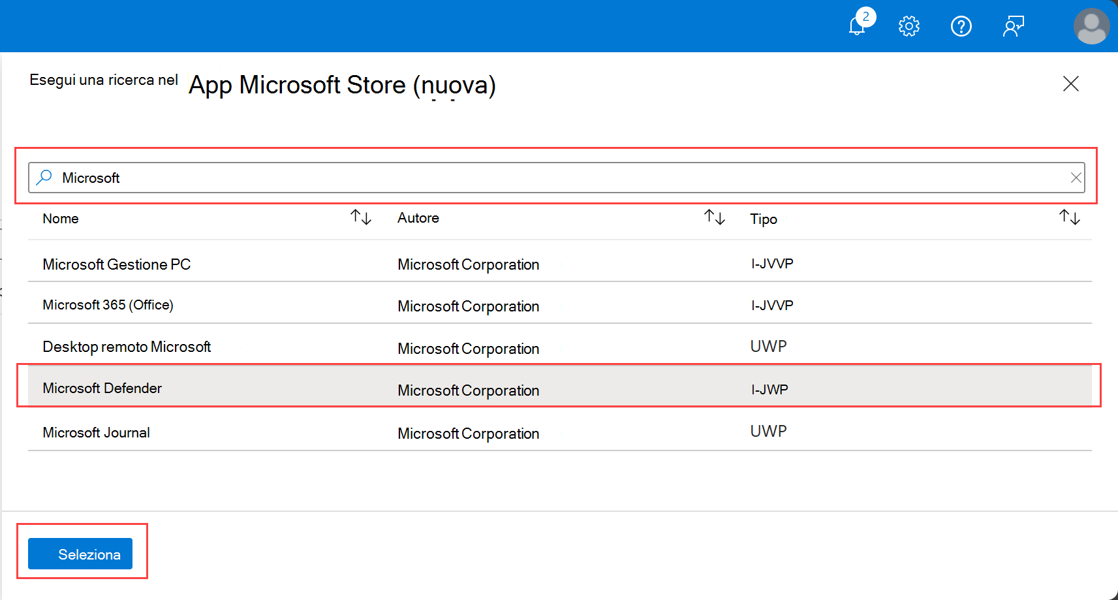Click type value in Microsoft Gestione PC row

[772, 264]
